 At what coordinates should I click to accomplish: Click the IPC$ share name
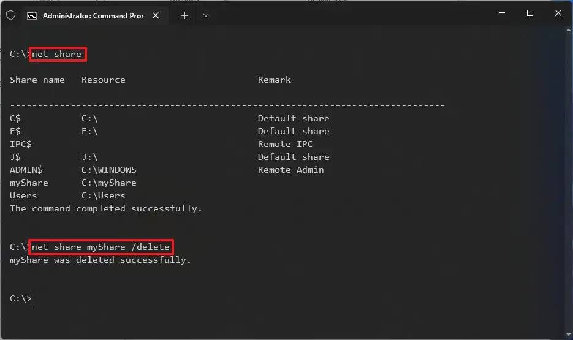(x=21, y=144)
